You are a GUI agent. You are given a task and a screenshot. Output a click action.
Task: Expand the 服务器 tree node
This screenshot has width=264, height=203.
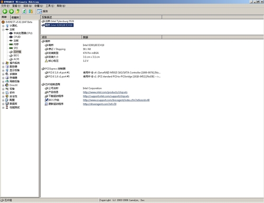[3, 67]
